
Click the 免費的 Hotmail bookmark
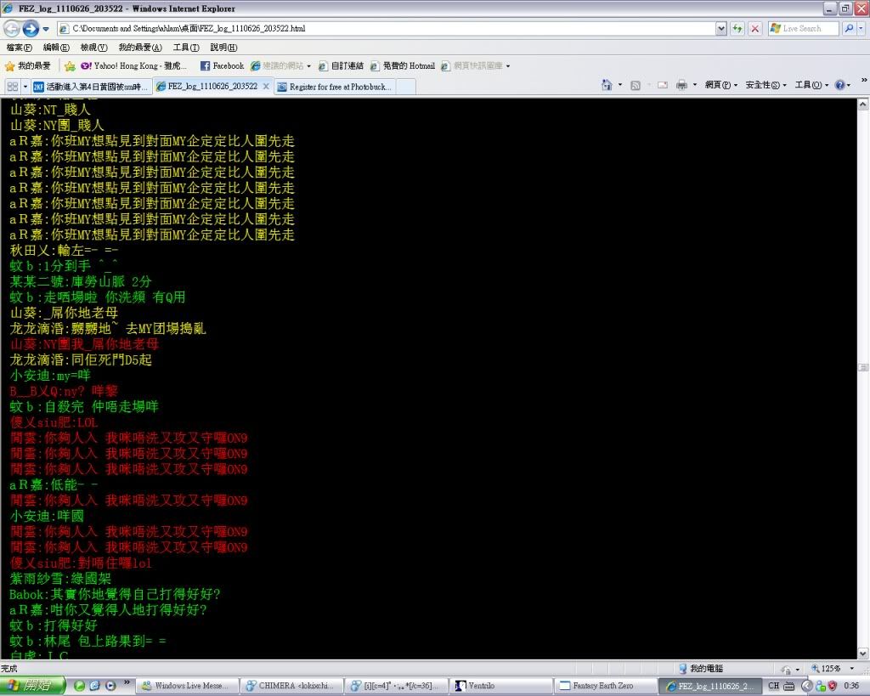tap(402, 65)
